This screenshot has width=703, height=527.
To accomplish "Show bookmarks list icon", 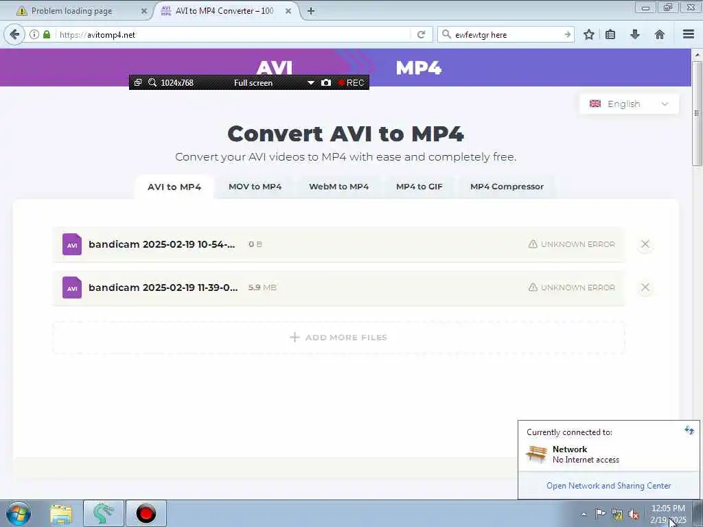I will coord(610,34).
